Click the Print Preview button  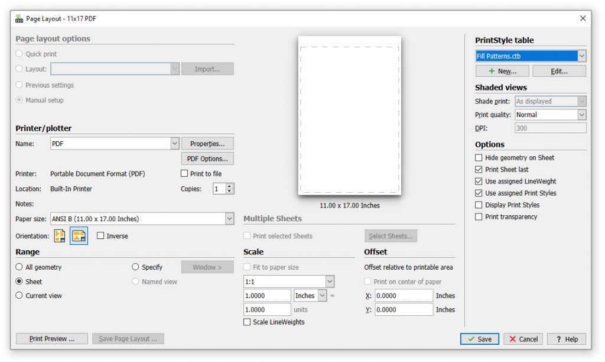point(51,338)
